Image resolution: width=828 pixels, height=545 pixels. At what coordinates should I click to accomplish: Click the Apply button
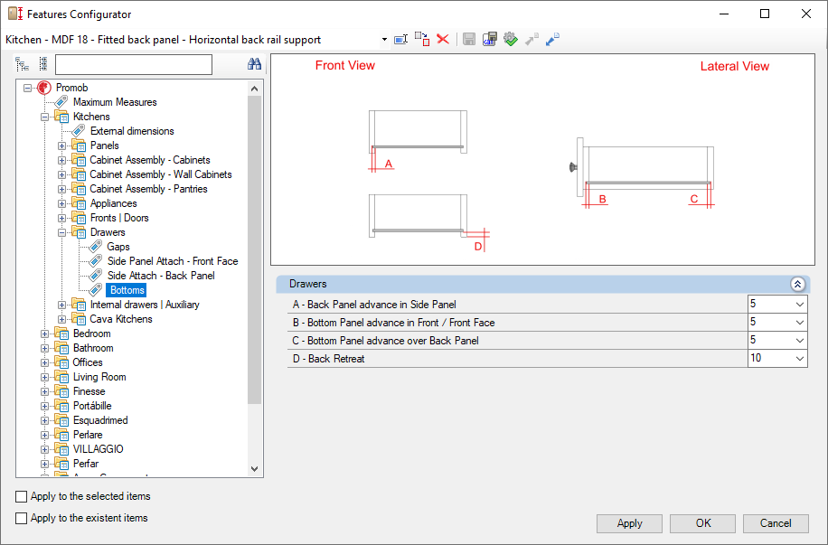[x=629, y=523]
